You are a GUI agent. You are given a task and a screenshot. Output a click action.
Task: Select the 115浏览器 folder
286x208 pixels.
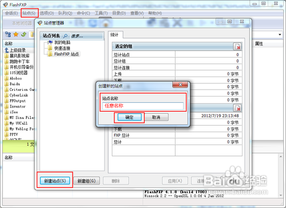18,73
